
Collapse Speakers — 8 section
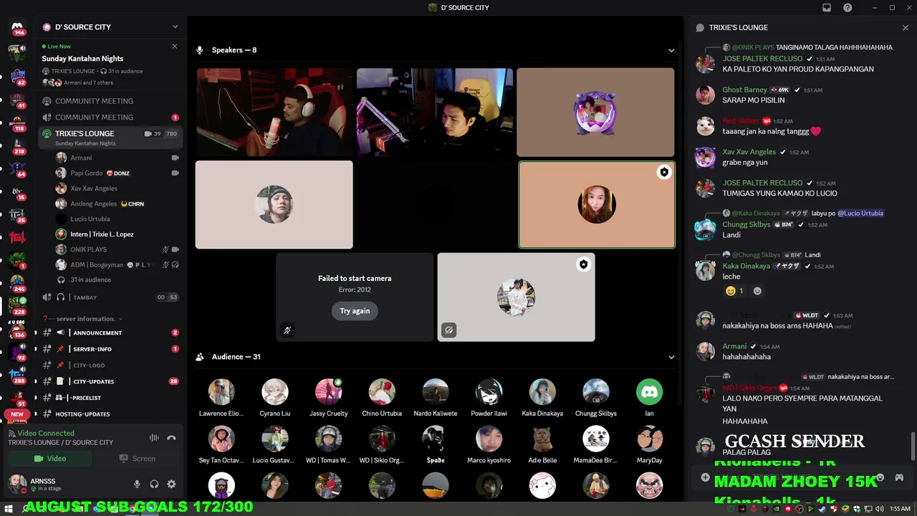(671, 50)
